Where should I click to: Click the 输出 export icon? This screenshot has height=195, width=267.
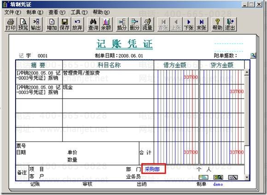[x=35, y=24]
